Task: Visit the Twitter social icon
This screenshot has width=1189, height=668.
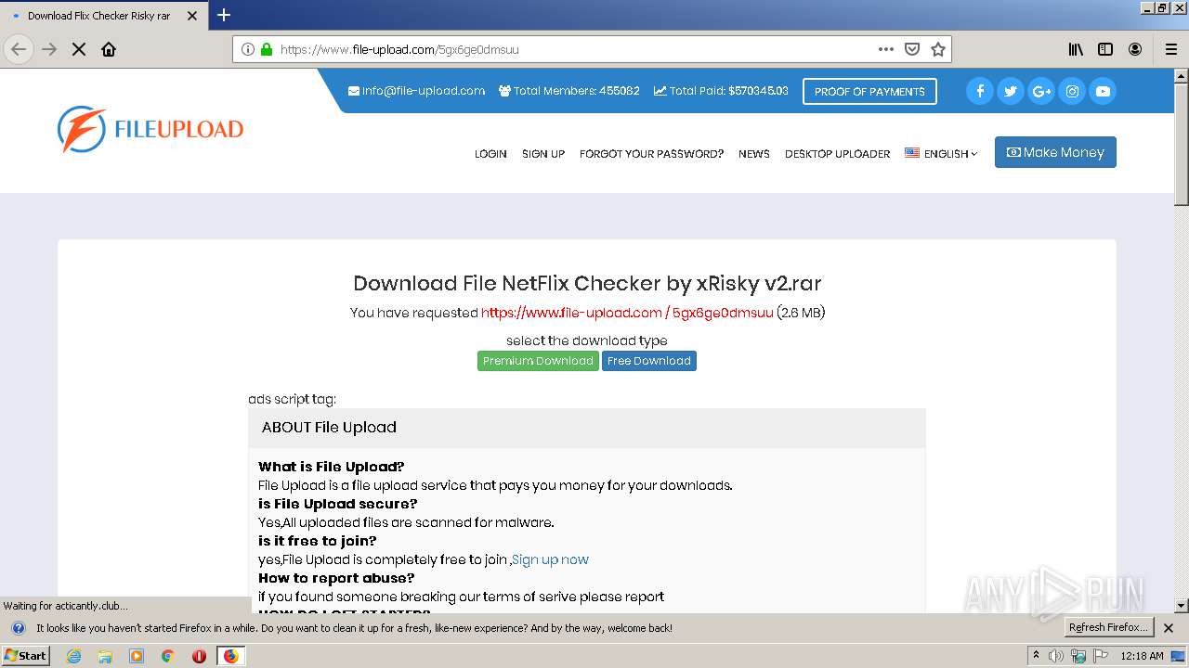Action: click(1011, 91)
